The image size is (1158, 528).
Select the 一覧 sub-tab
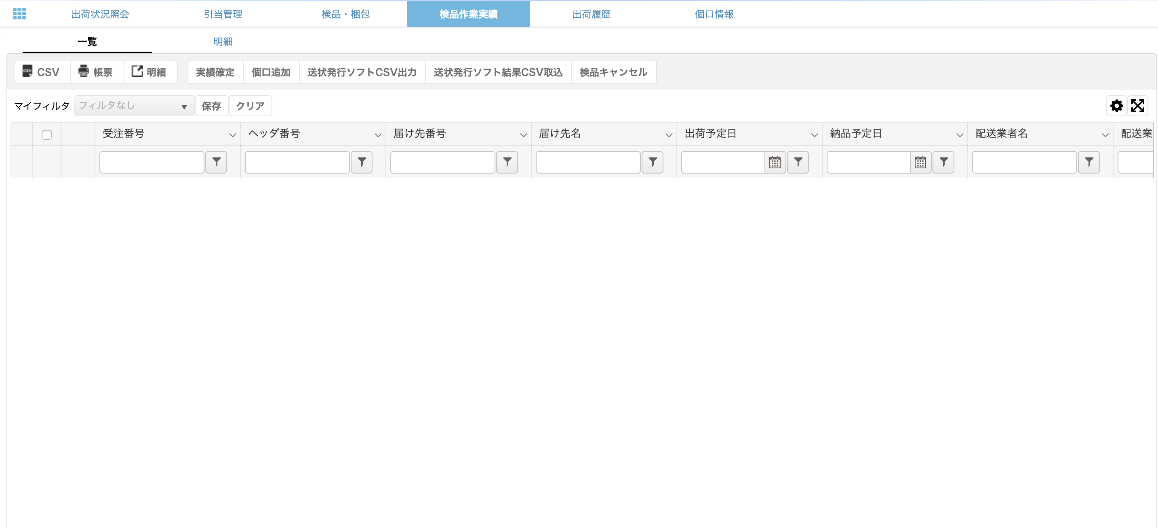tap(87, 41)
